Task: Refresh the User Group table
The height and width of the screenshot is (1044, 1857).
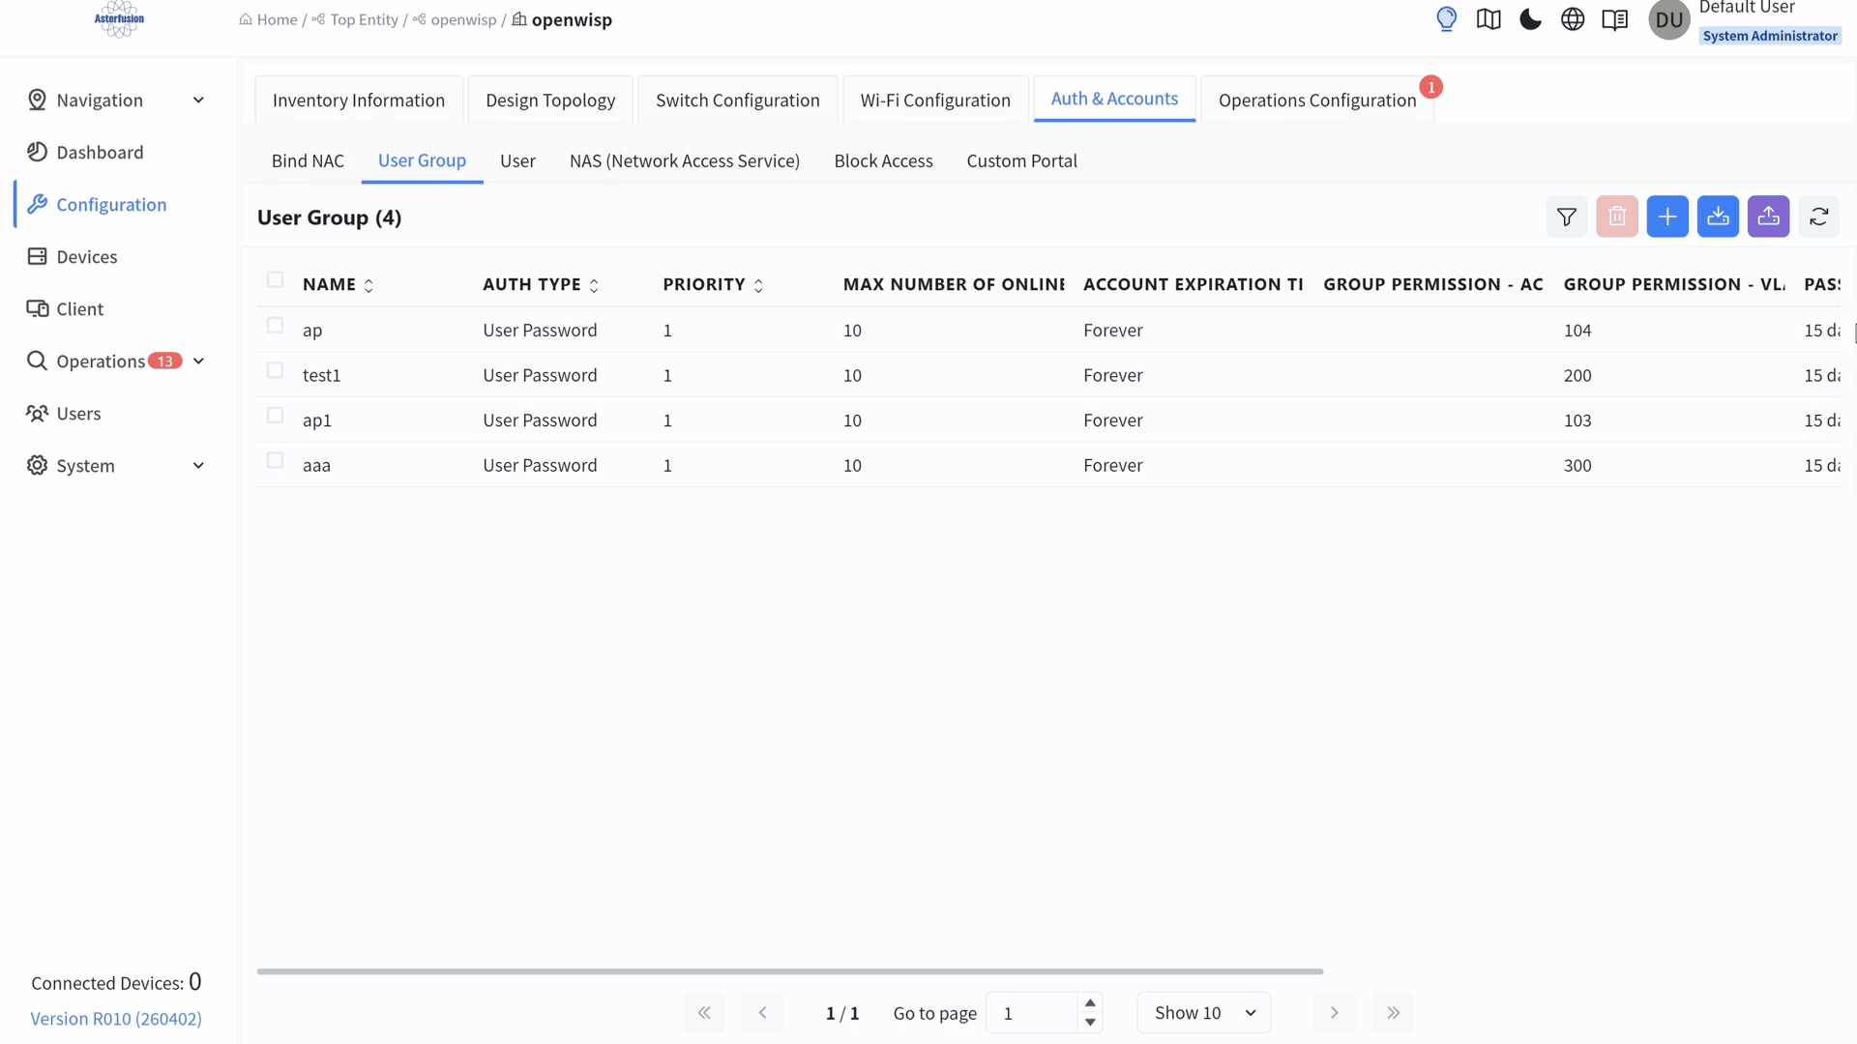Action: point(1819,217)
